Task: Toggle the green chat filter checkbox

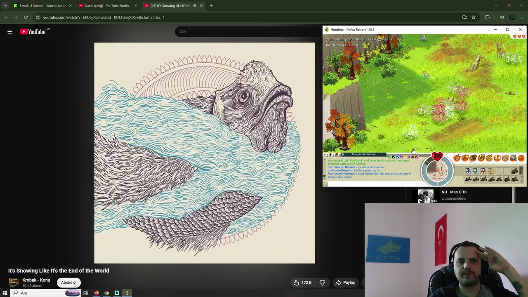Action: (390, 157)
